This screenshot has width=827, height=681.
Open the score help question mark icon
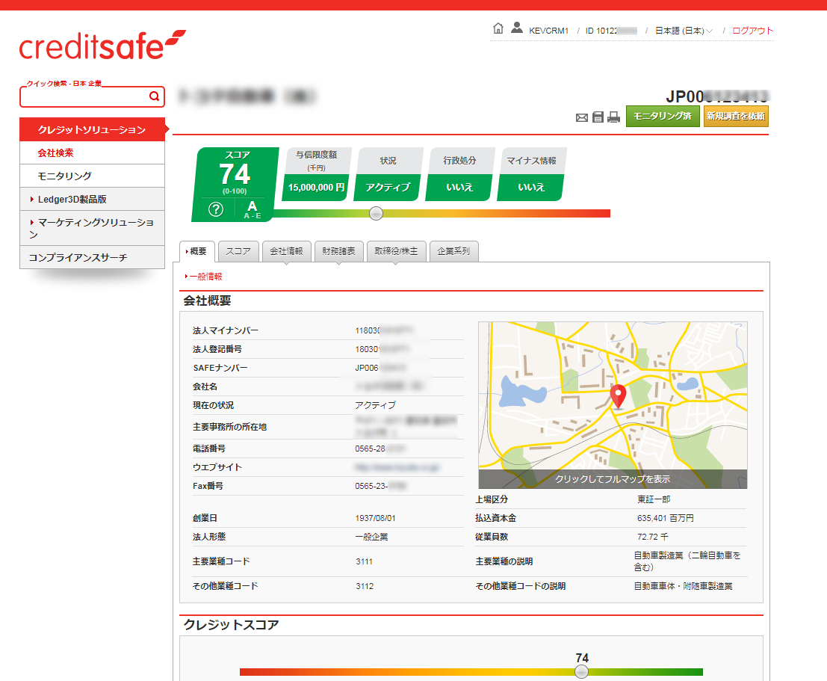pyautogui.click(x=215, y=209)
